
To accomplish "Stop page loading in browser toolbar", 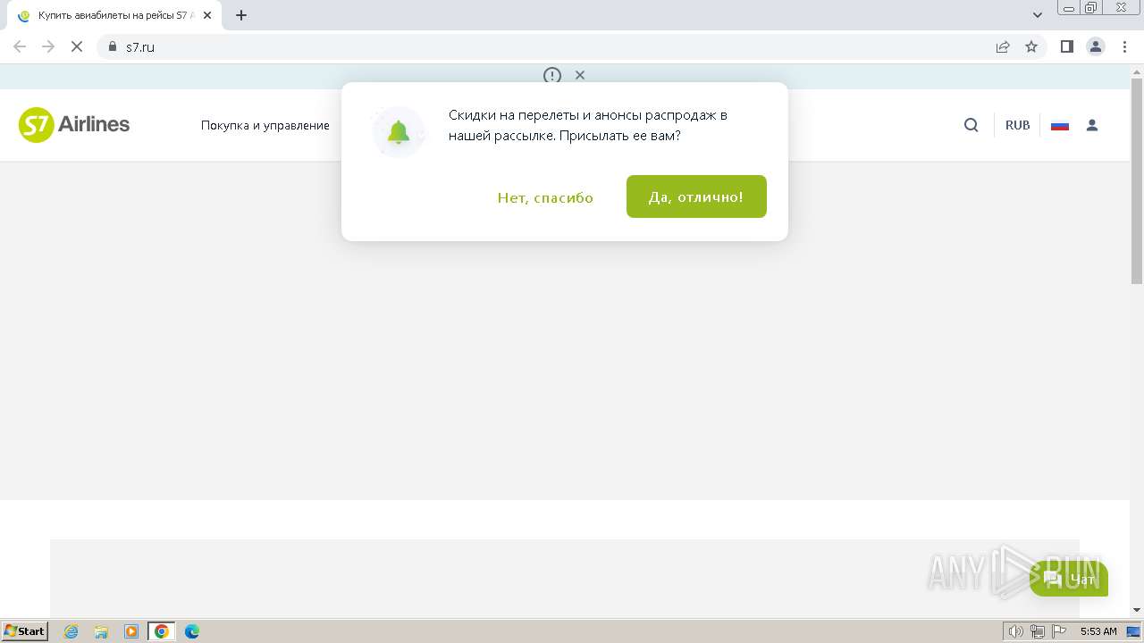I will click(77, 46).
